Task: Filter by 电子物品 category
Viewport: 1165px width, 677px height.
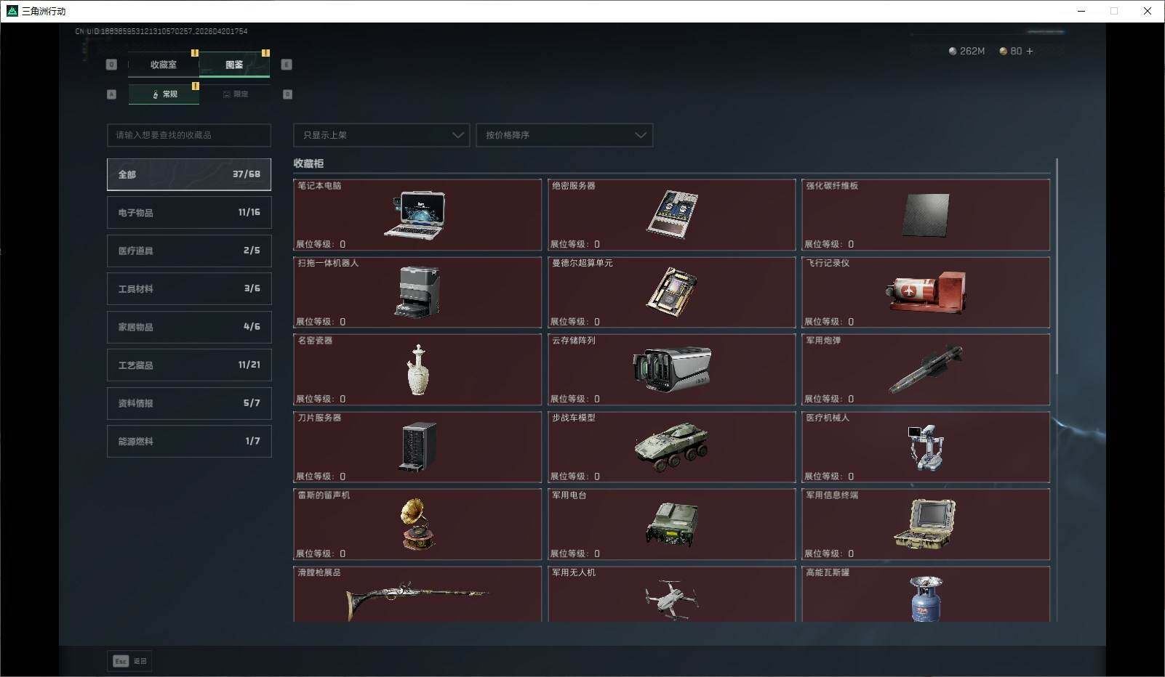Action: [189, 213]
